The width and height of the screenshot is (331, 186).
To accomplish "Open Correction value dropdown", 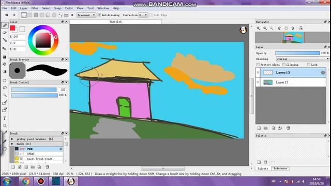I will tap(143, 15).
